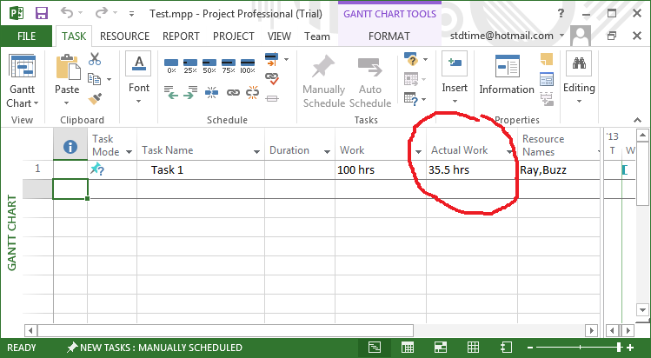Click the zoom slider handle
651x358 pixels.
(x=619, y=348)
